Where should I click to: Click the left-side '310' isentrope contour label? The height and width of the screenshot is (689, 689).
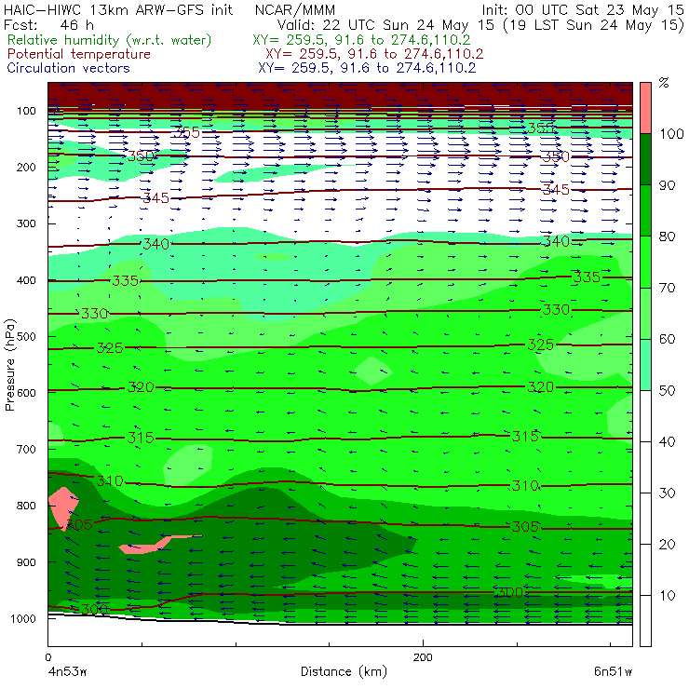point(110,481)
